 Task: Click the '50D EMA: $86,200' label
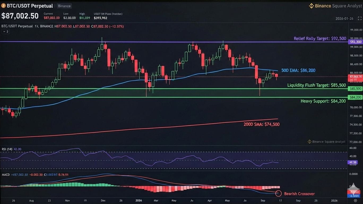[298, 70]
